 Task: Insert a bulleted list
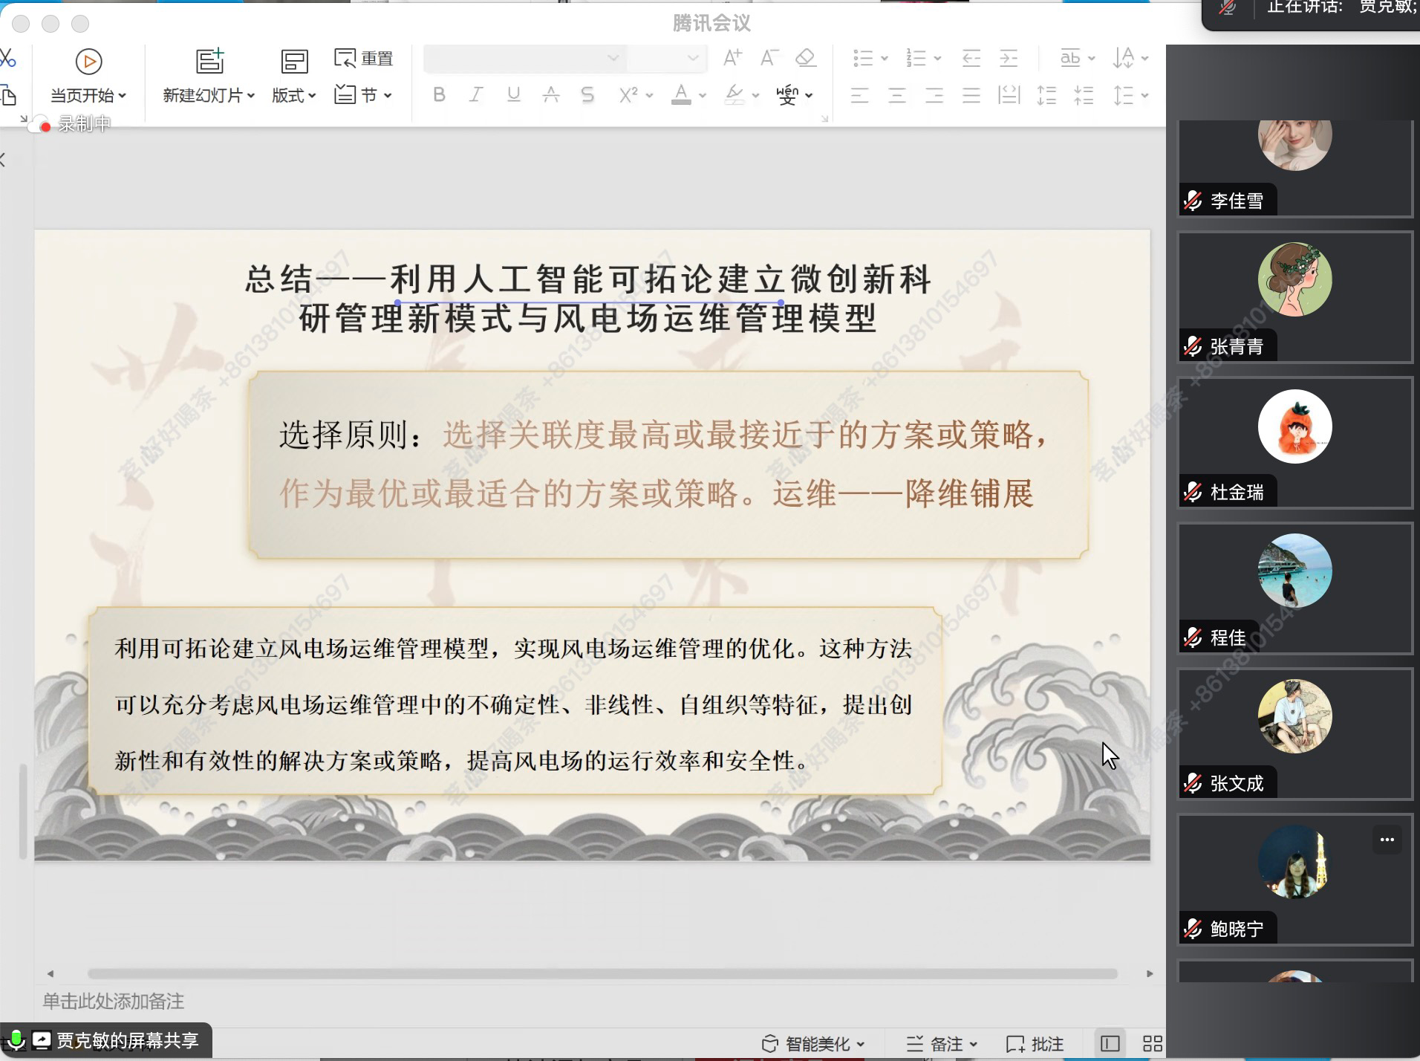862,58
